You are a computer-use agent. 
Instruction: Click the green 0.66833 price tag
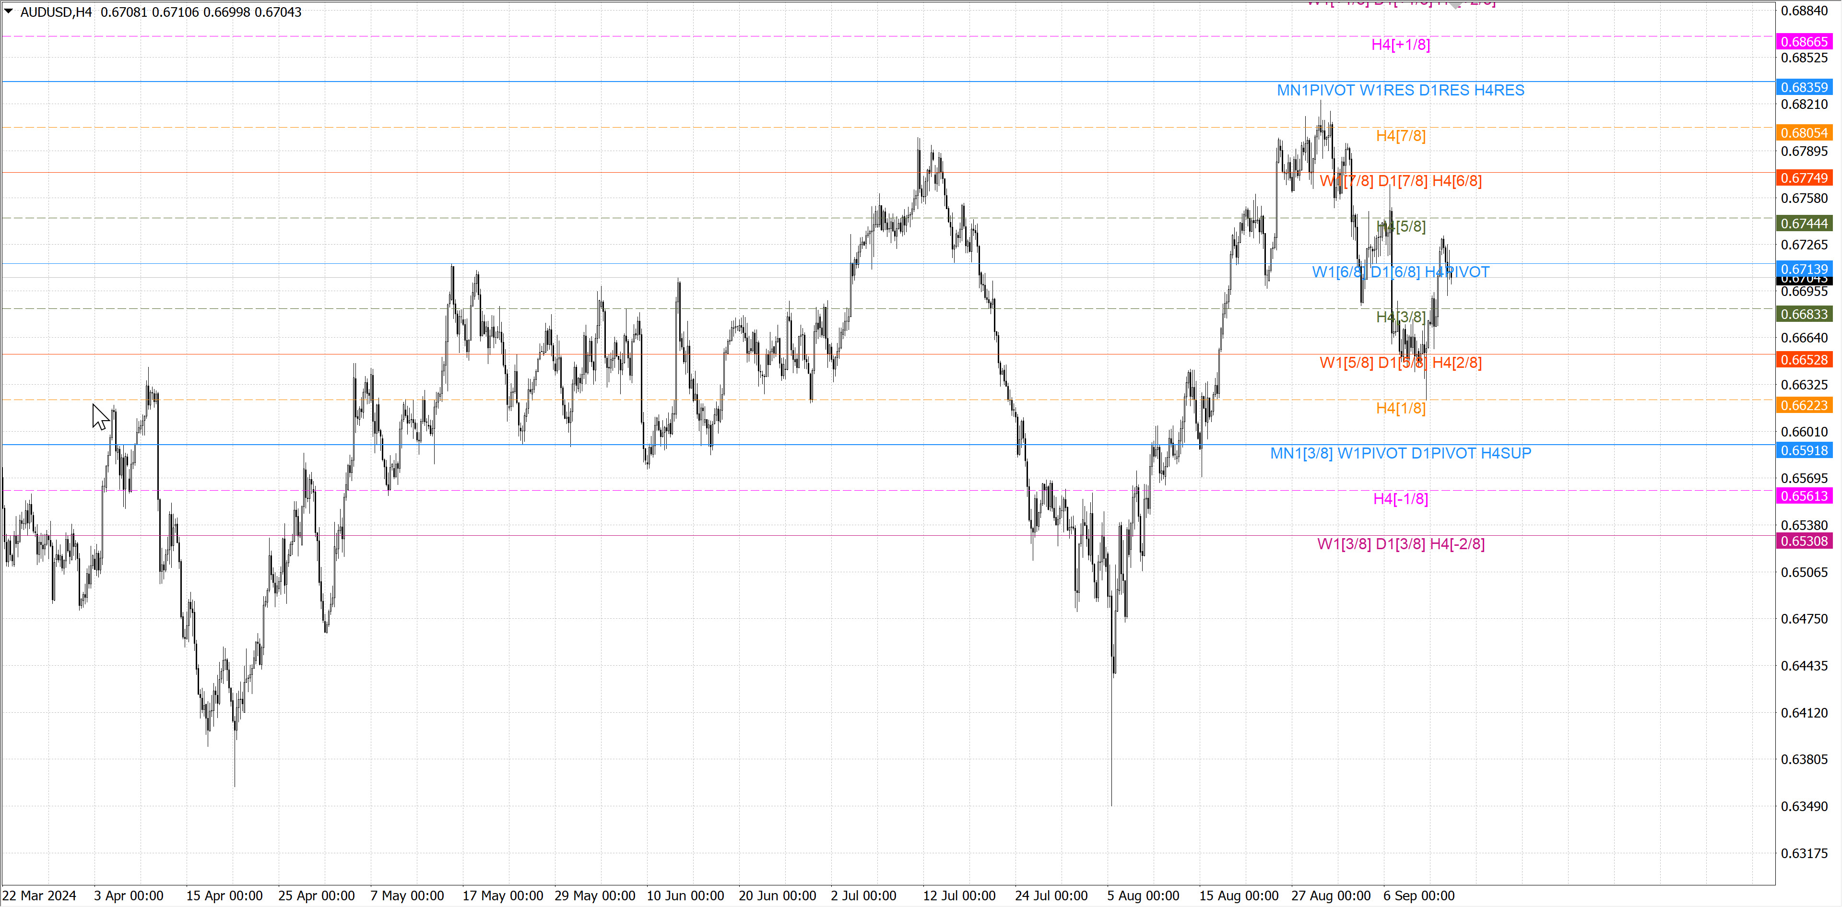click(1804, 315)
